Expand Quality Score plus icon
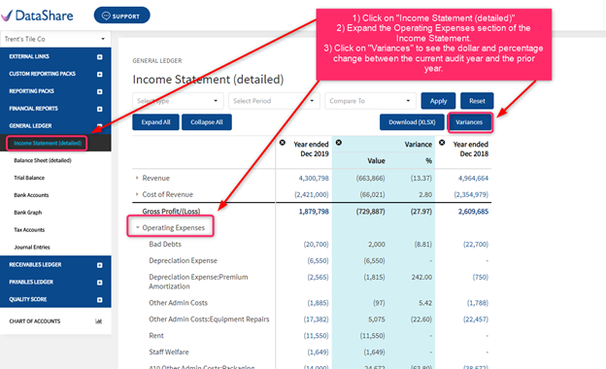Viewport: 606px width, 369px height. coord(100,300)
